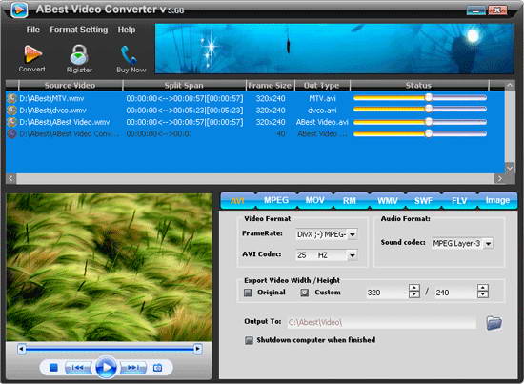Switch to the AVI tab
Viewport: 524px width, 384px height.
237,200
